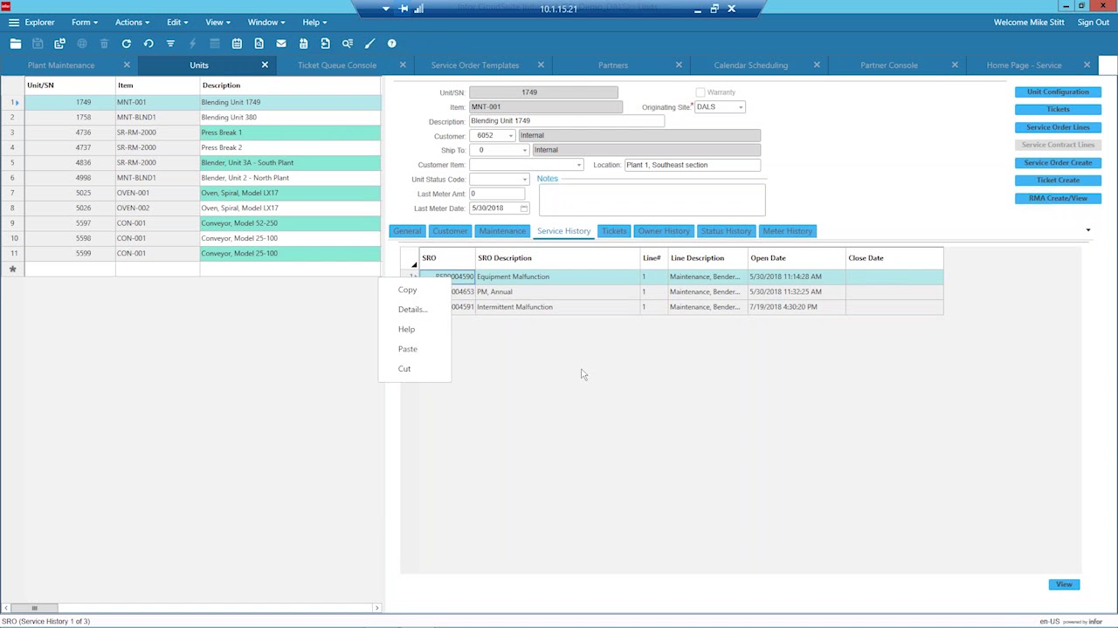Screen dimensions: 1118x628
Task: Click the Notes text area
Action: point(652,200)
